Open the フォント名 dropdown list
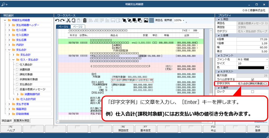The image size is (269, 138). [x=267, y=60]
